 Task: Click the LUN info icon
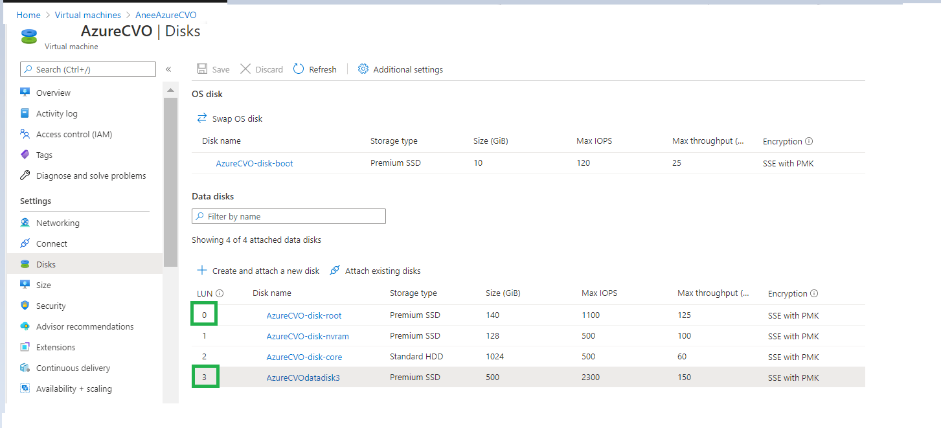pyautogui.click(x=220, y=293)
